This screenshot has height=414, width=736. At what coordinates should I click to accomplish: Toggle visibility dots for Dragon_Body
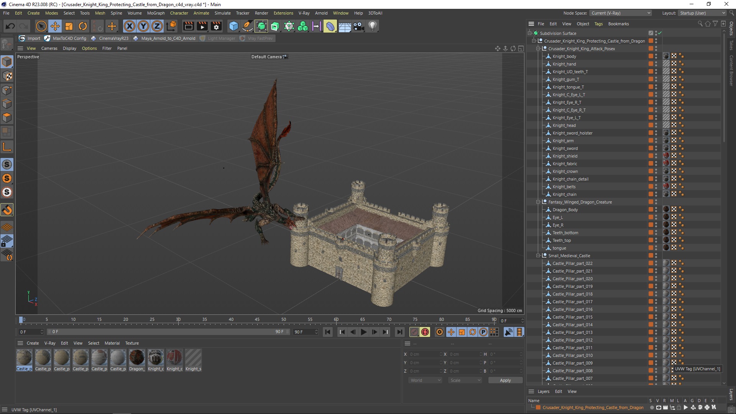[x=656, y=210]
